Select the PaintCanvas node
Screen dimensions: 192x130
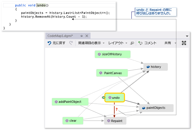[x=112, y=73]
